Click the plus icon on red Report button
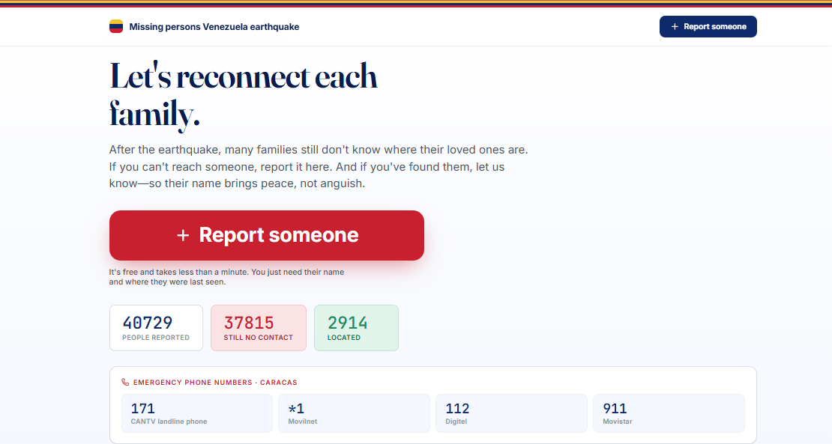Screen dimensions: 832x444 (x=183, y=235)
